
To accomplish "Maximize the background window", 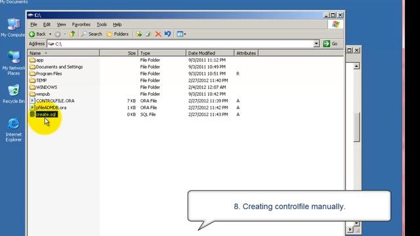I will [x=349, y=50].
